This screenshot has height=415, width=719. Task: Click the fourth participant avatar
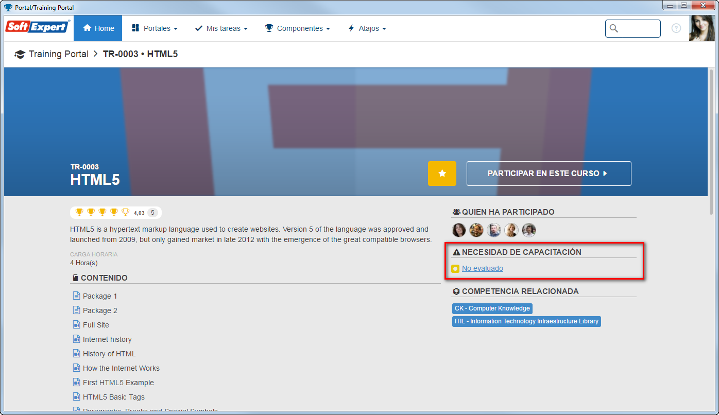(x=511, y=230)
